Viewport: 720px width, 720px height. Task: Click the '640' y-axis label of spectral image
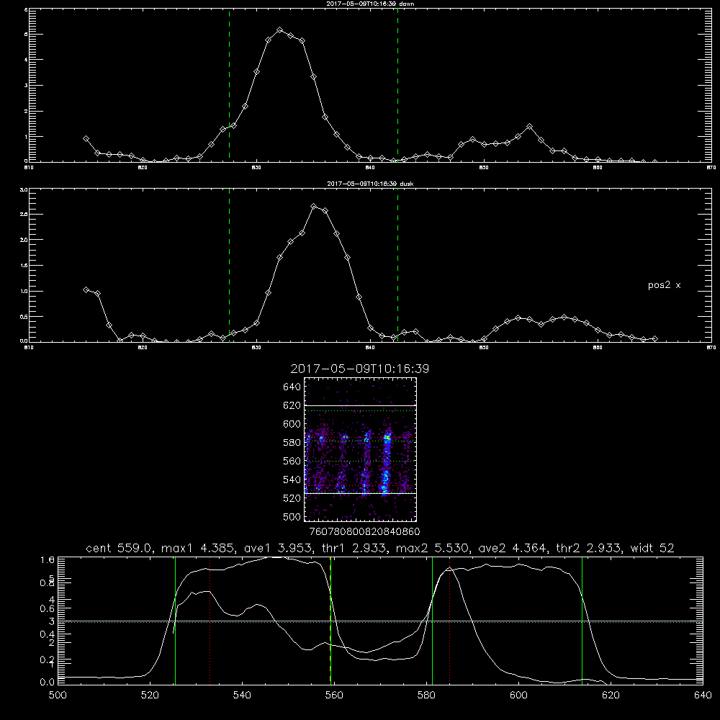click(292, 387)
